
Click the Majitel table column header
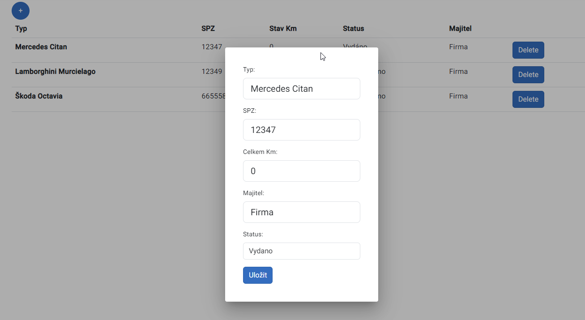(x=460, y=29)
